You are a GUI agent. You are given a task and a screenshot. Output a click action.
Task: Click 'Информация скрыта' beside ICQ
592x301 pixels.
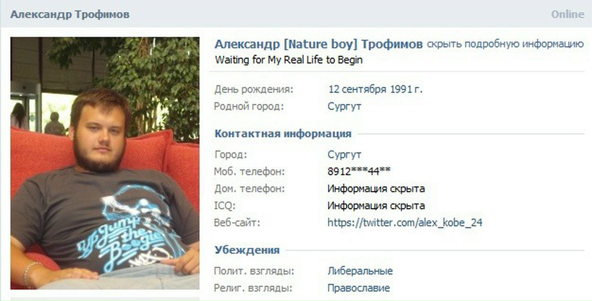coord(376,206)
